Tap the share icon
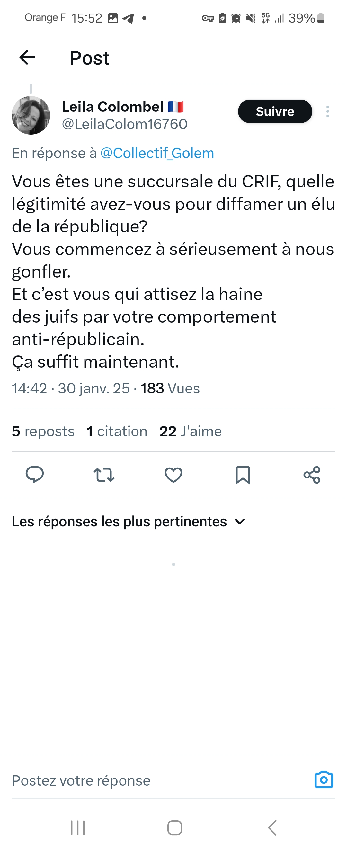 (x=312, y=475)
